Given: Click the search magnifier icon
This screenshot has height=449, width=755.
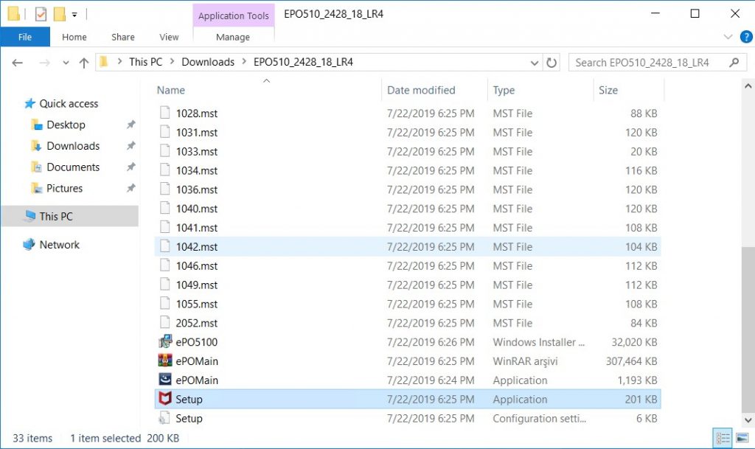Looking at the screenshot, I should pos(734,63).
